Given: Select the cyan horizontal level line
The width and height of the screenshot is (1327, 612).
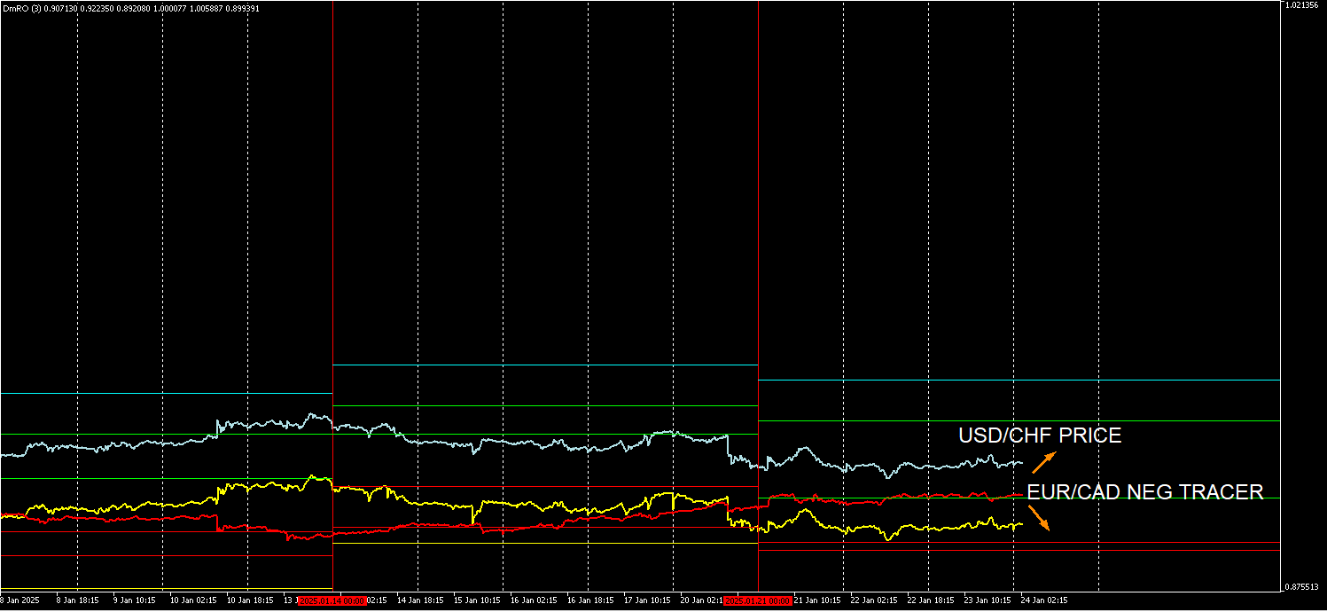Looking at the screenshot, I should point(1019,380).
